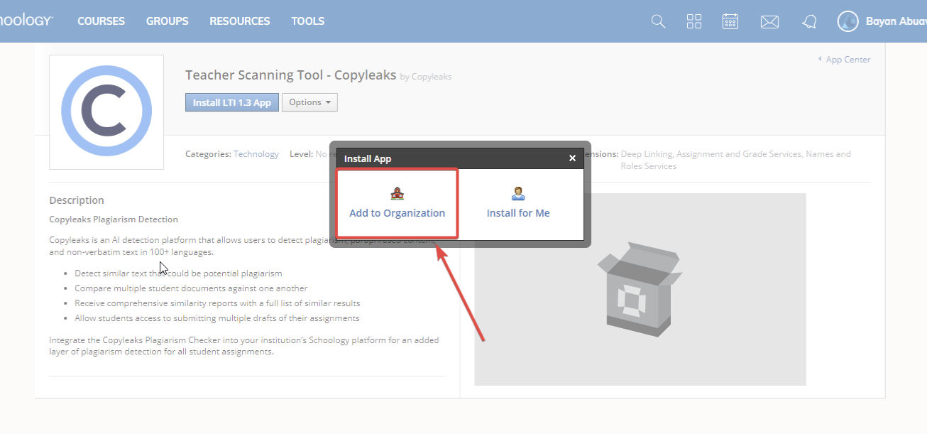Click 'Compare multiple student documents against one another'

[191, 288]
